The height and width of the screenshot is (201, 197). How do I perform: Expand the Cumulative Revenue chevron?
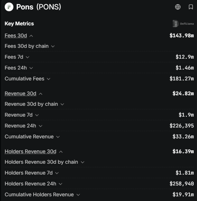click(58, 137)
